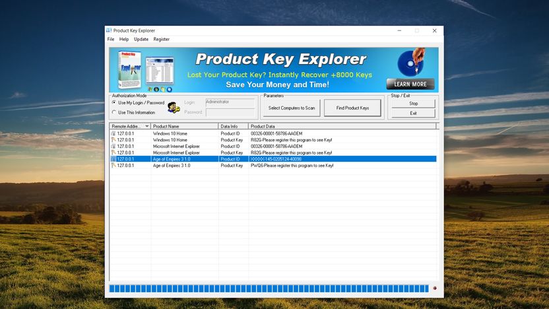Click the Exit button
This screenshot has height=309, width=549.
(x=413, y=113)
